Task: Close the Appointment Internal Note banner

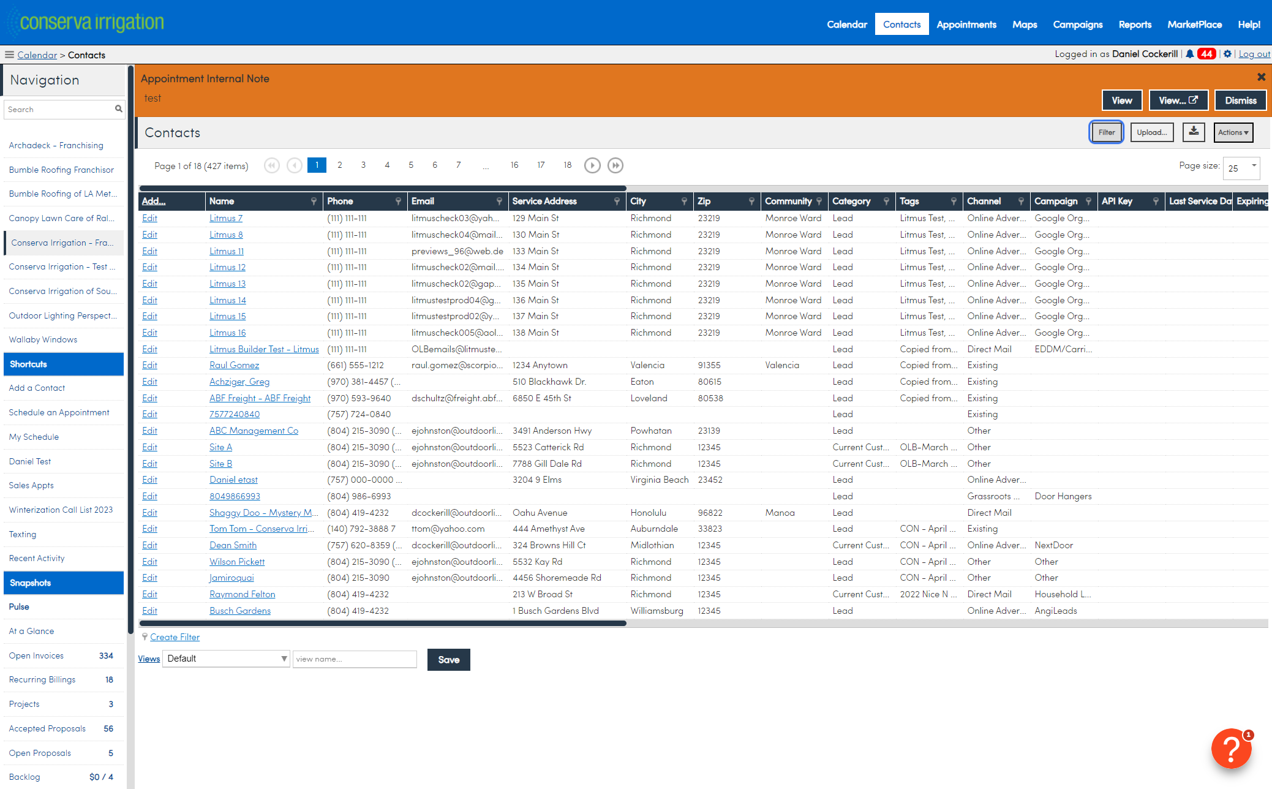Action: 1261,77
